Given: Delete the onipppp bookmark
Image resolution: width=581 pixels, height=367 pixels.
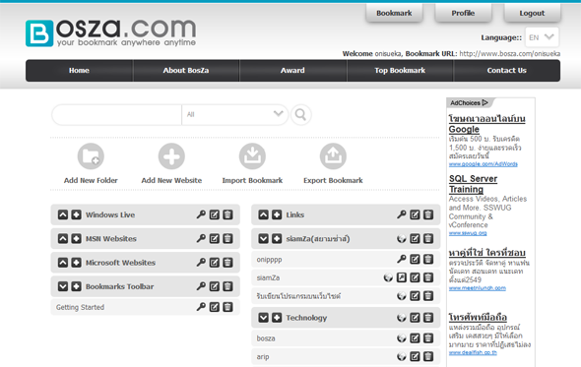Looking at the screenshot, I should 428,259.
